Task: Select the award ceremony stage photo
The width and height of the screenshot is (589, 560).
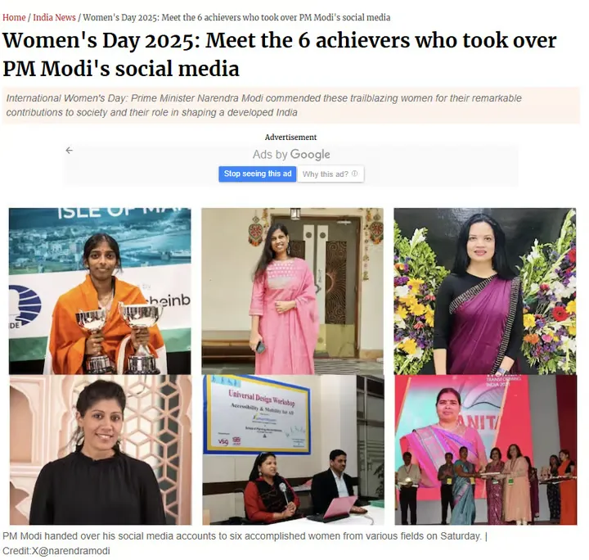Action: point(486,449)
